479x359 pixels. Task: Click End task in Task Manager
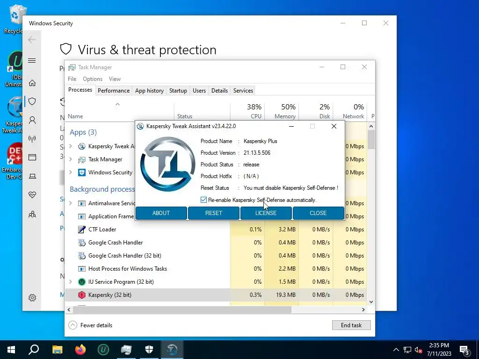coord(351,325)
